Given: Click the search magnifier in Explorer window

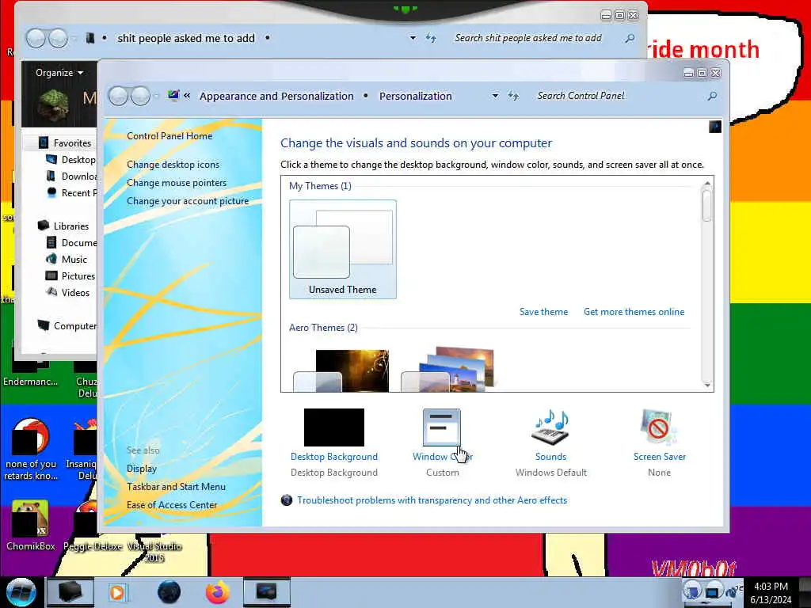Looking at the screenshot, I should pyautogui.click(x=630, y=38).
